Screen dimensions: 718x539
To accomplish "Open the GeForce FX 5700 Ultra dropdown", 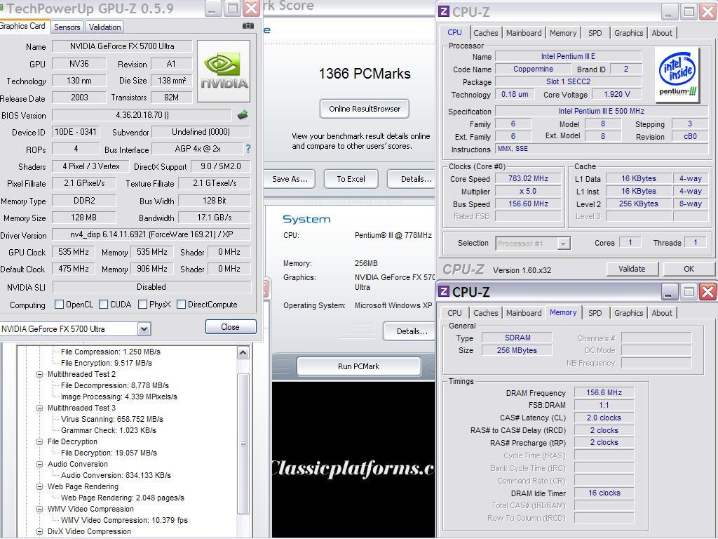I will [x=144, y=328].
